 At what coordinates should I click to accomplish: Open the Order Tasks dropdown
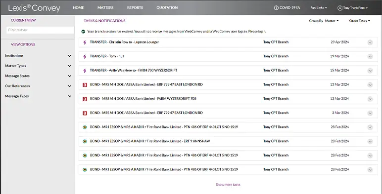[359, 21]
